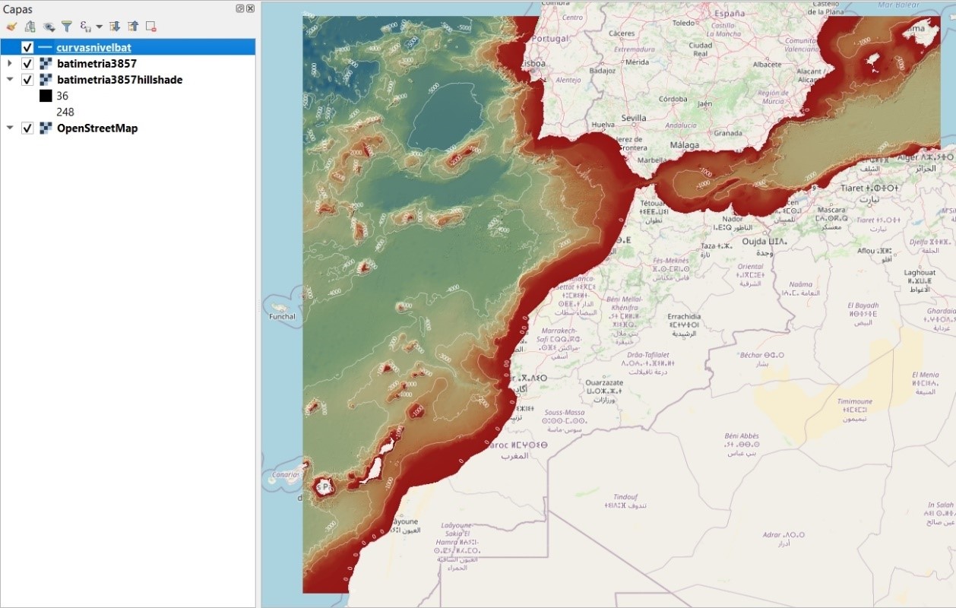Open the layer styling panel brush icon

[x=11, y=27]
